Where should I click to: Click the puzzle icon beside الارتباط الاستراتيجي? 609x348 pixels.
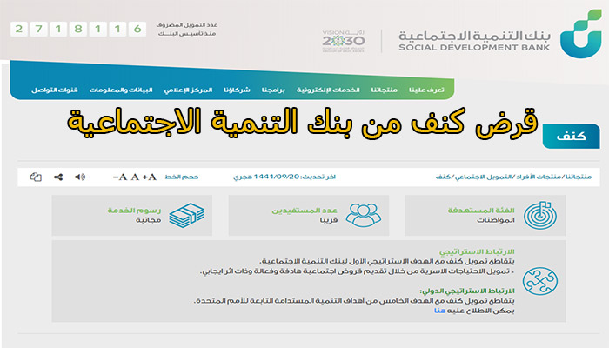(540, 281)
